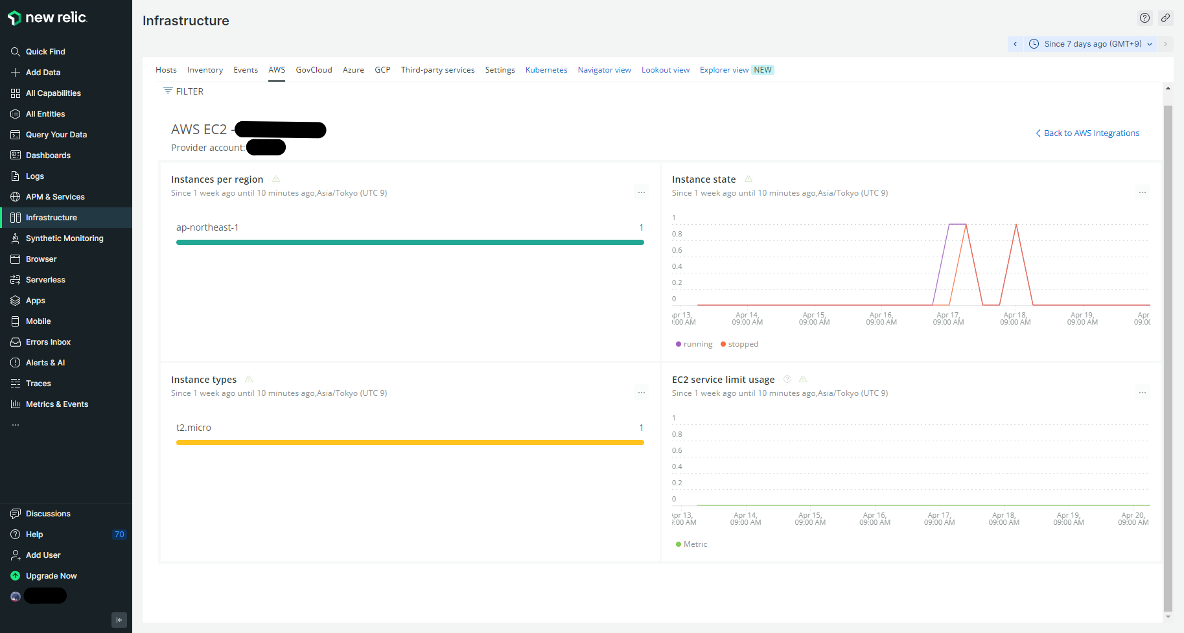Open Query Your Data icon
Image resolution: width=1184 pixels, height=633 pixels.
point(16,135)
